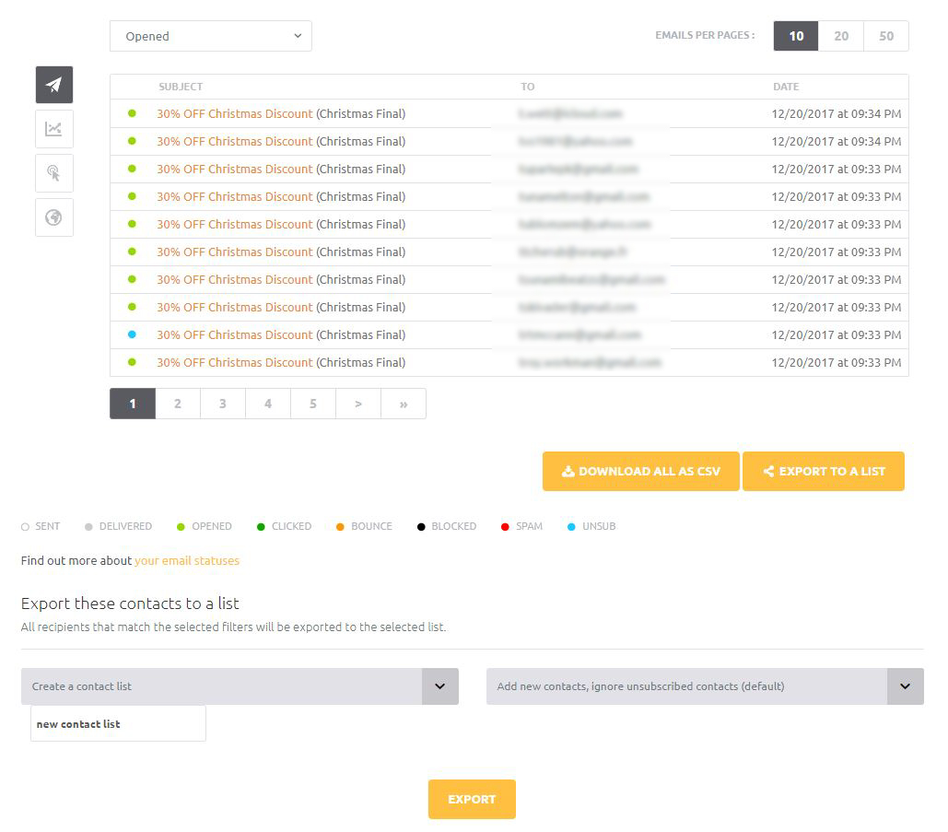Screen dimensions: 948x832
Task: Click SENT legend marker
Action: pos(25,527)
